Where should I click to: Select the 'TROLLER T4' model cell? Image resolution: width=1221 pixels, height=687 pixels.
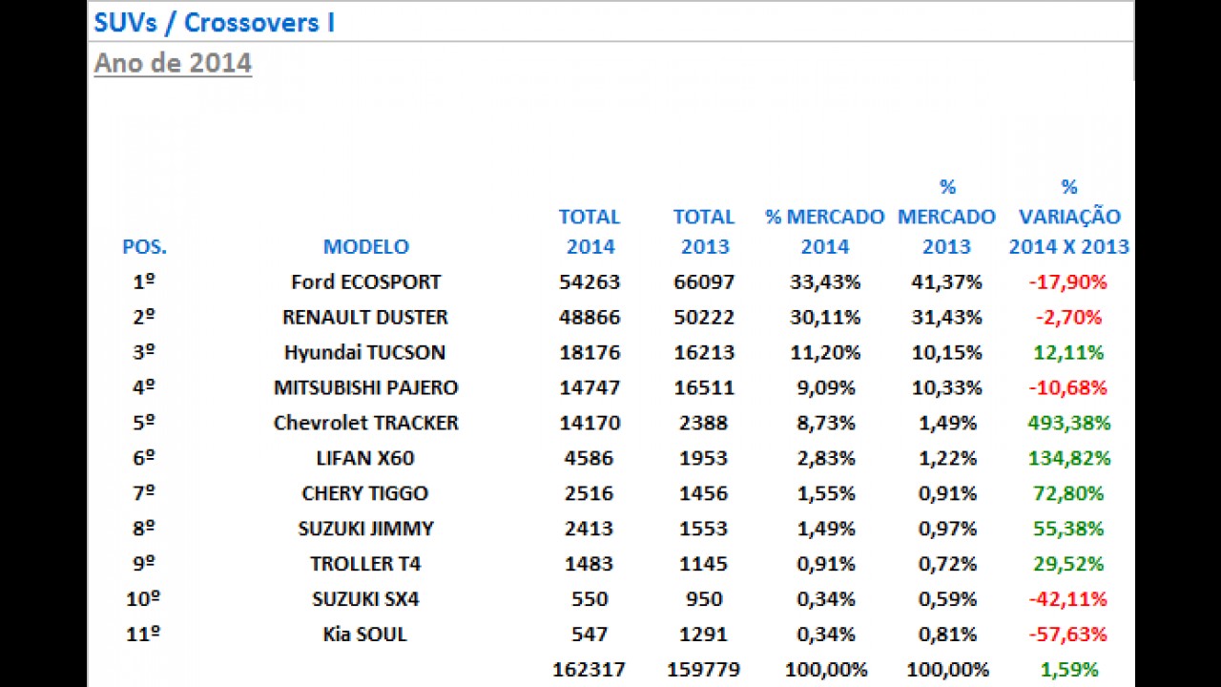(365, 564)
